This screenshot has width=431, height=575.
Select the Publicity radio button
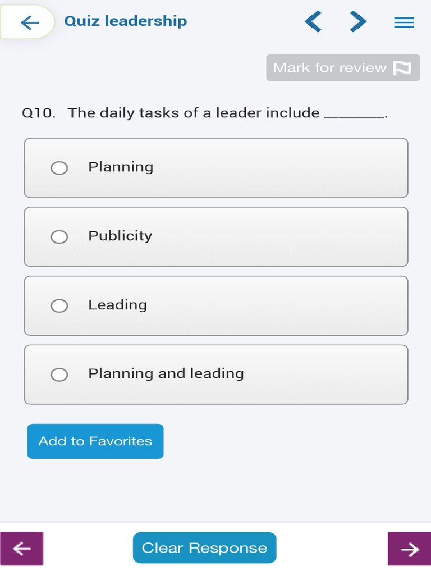pyautogui.click(x=59, y=237)
